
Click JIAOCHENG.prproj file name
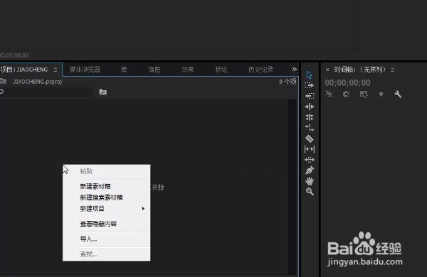(x=38, y=82)
